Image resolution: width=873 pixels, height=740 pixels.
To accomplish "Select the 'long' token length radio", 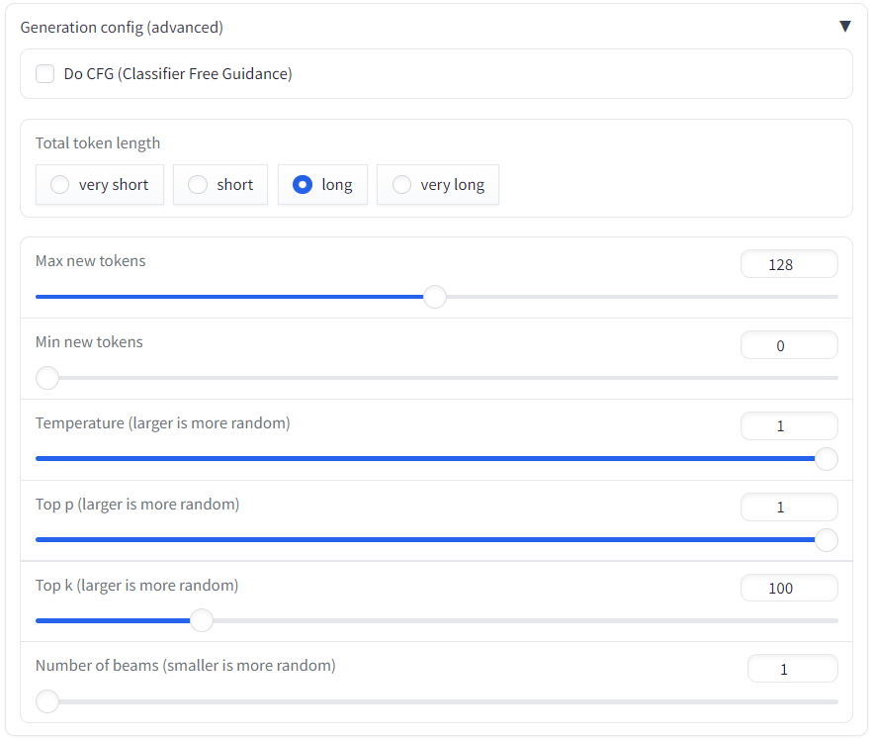I will coord(304,185).
